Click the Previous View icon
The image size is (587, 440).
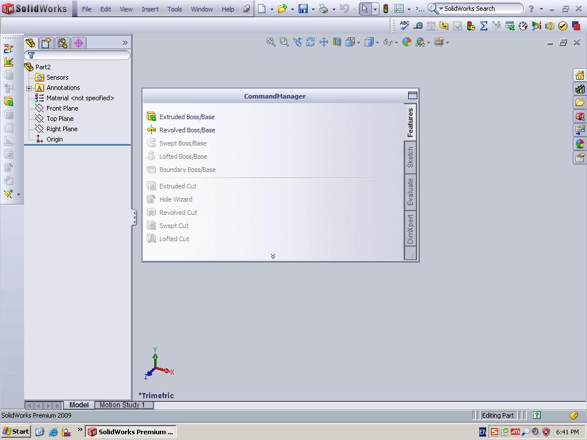tap(298, 42)
